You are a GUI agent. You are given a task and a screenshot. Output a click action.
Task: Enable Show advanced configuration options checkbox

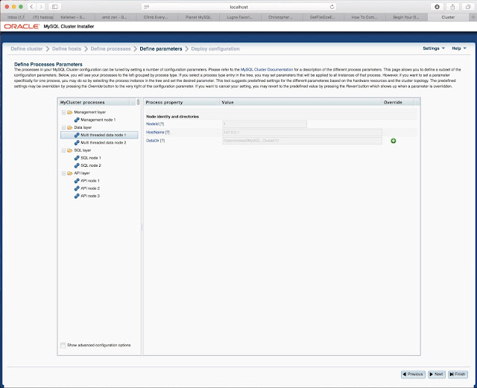[x=63, y=346]
